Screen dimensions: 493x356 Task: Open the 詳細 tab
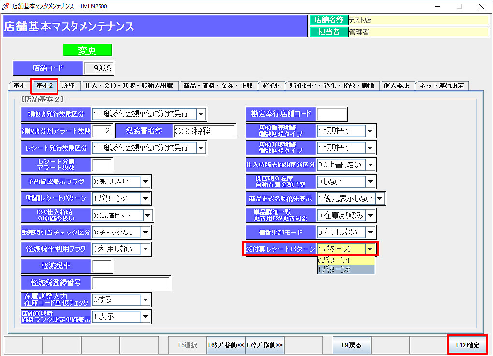tap(68, 86)
